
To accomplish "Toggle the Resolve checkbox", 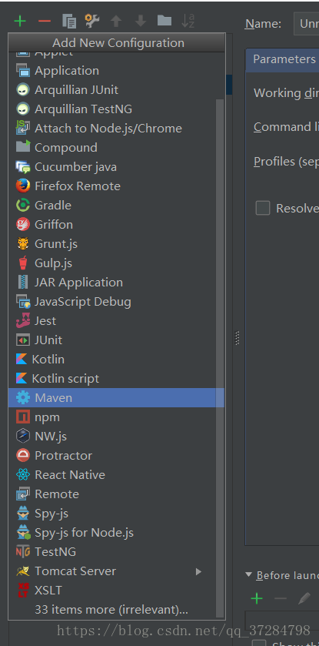I will (263, 208).
